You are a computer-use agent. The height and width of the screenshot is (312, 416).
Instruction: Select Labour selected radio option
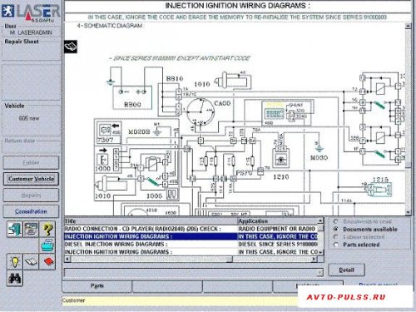click(336, 237)
